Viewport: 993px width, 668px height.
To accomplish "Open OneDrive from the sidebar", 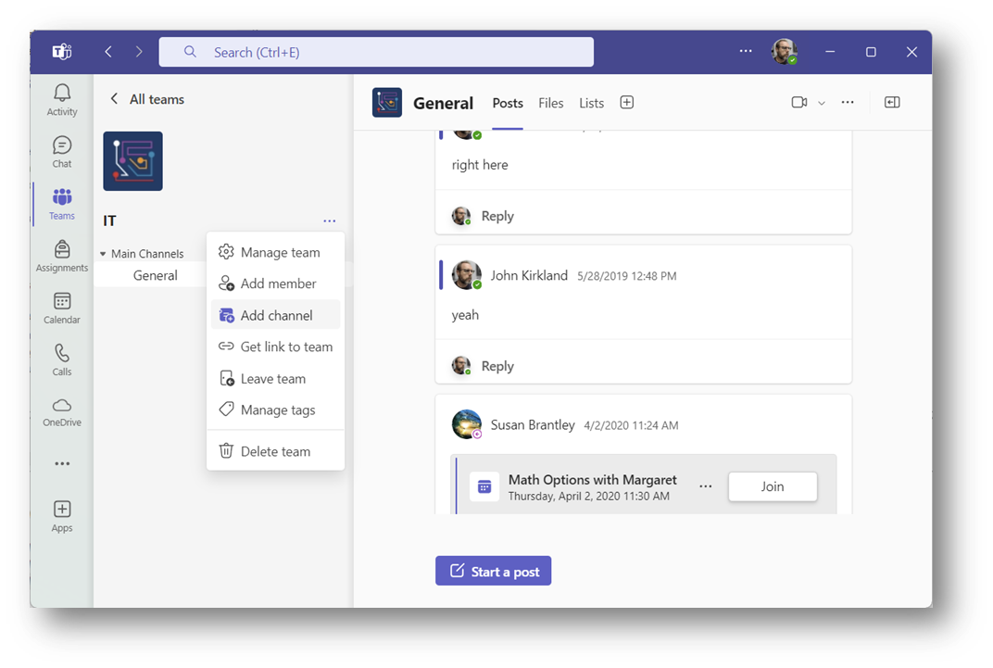I will (62, 411).
